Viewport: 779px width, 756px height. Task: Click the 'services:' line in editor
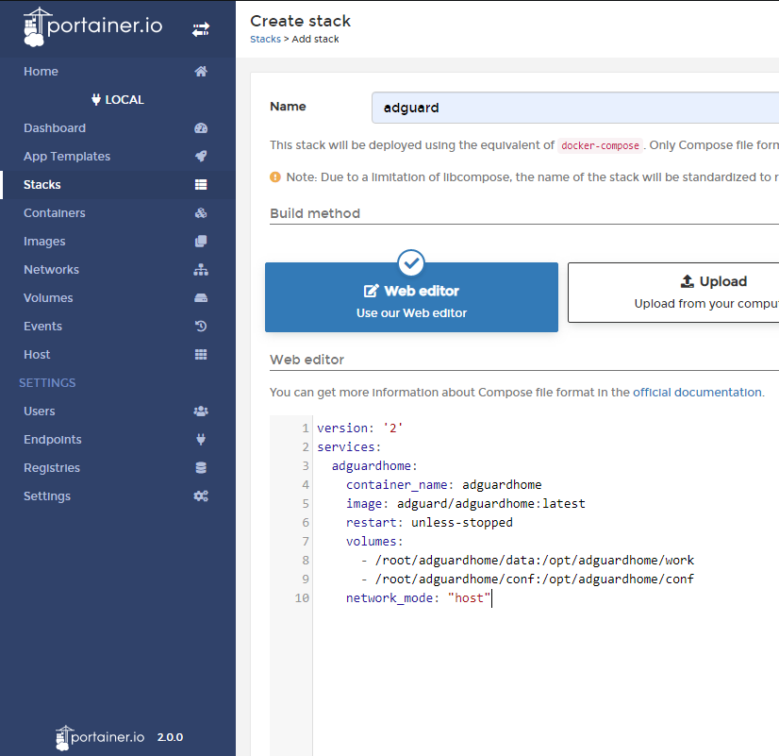coord(349,446)
